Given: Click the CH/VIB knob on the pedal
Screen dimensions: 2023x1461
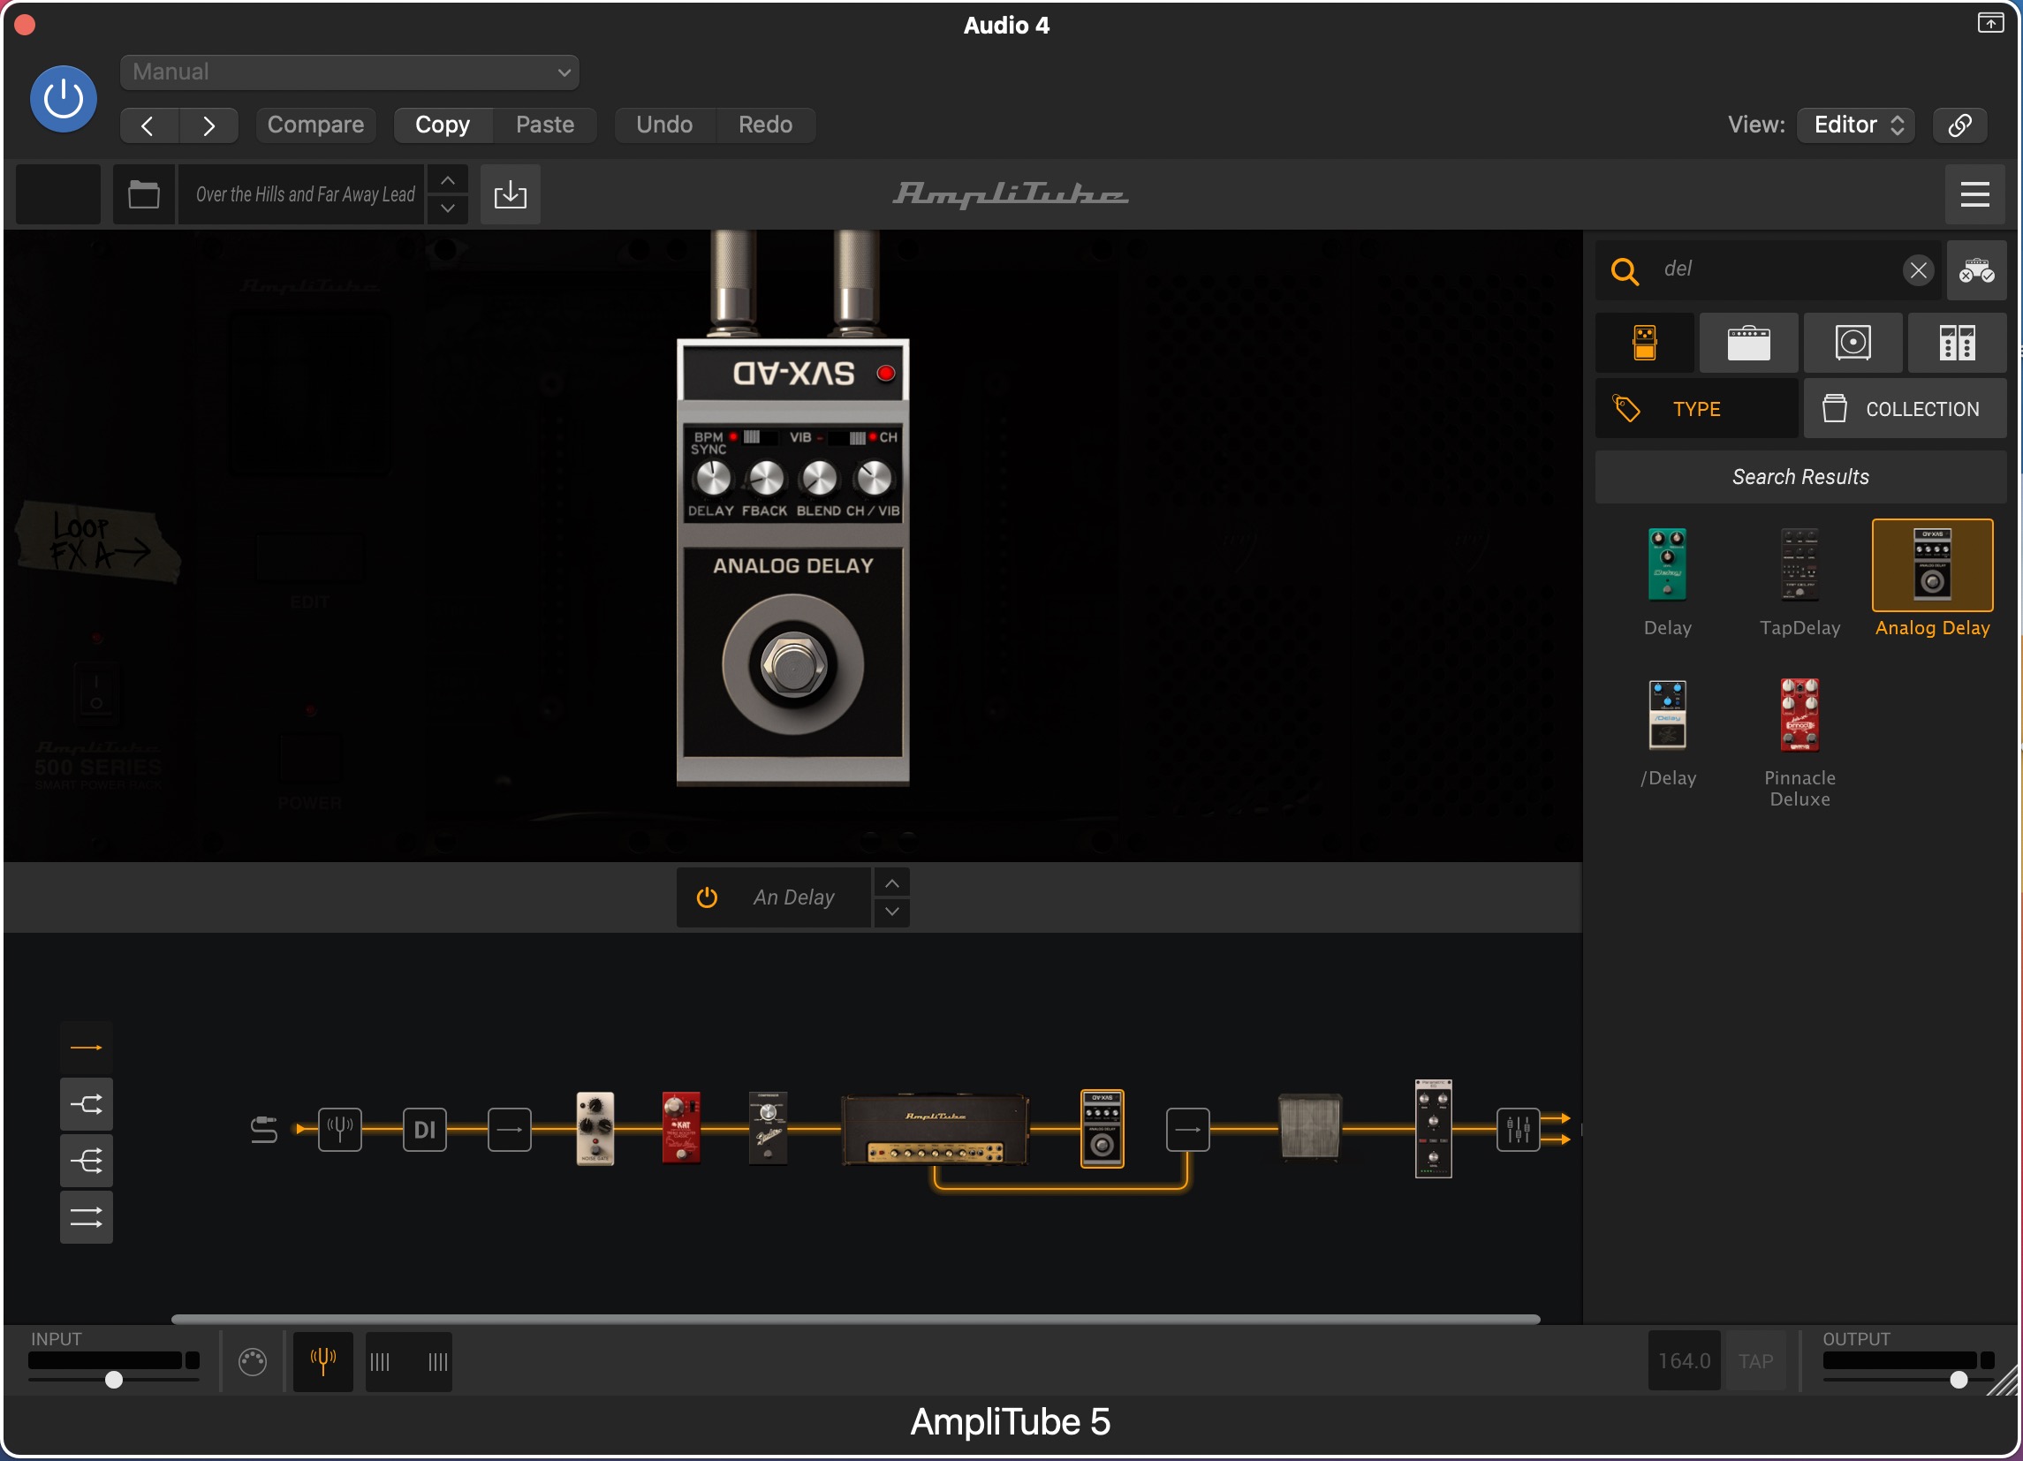Looking at the screenshot, I should click(873, 479).
